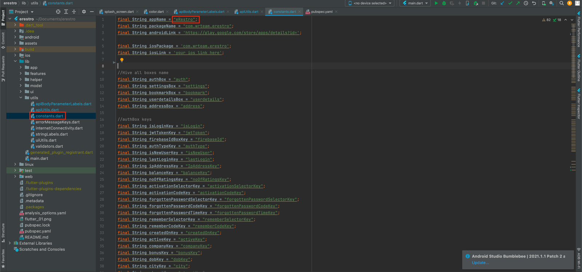Toggle the Commit tool window
Viewport: 582px width, 272px height.
point(3,40)
